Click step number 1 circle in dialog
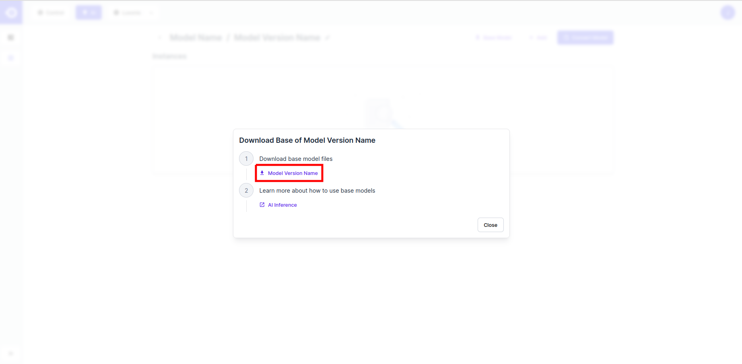The width and height of the screenshot is (742, 364). pos(246,159)
